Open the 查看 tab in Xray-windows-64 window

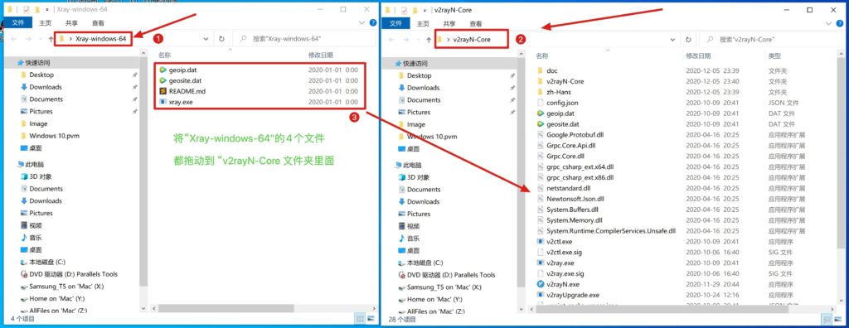click(x=98, y=23)
